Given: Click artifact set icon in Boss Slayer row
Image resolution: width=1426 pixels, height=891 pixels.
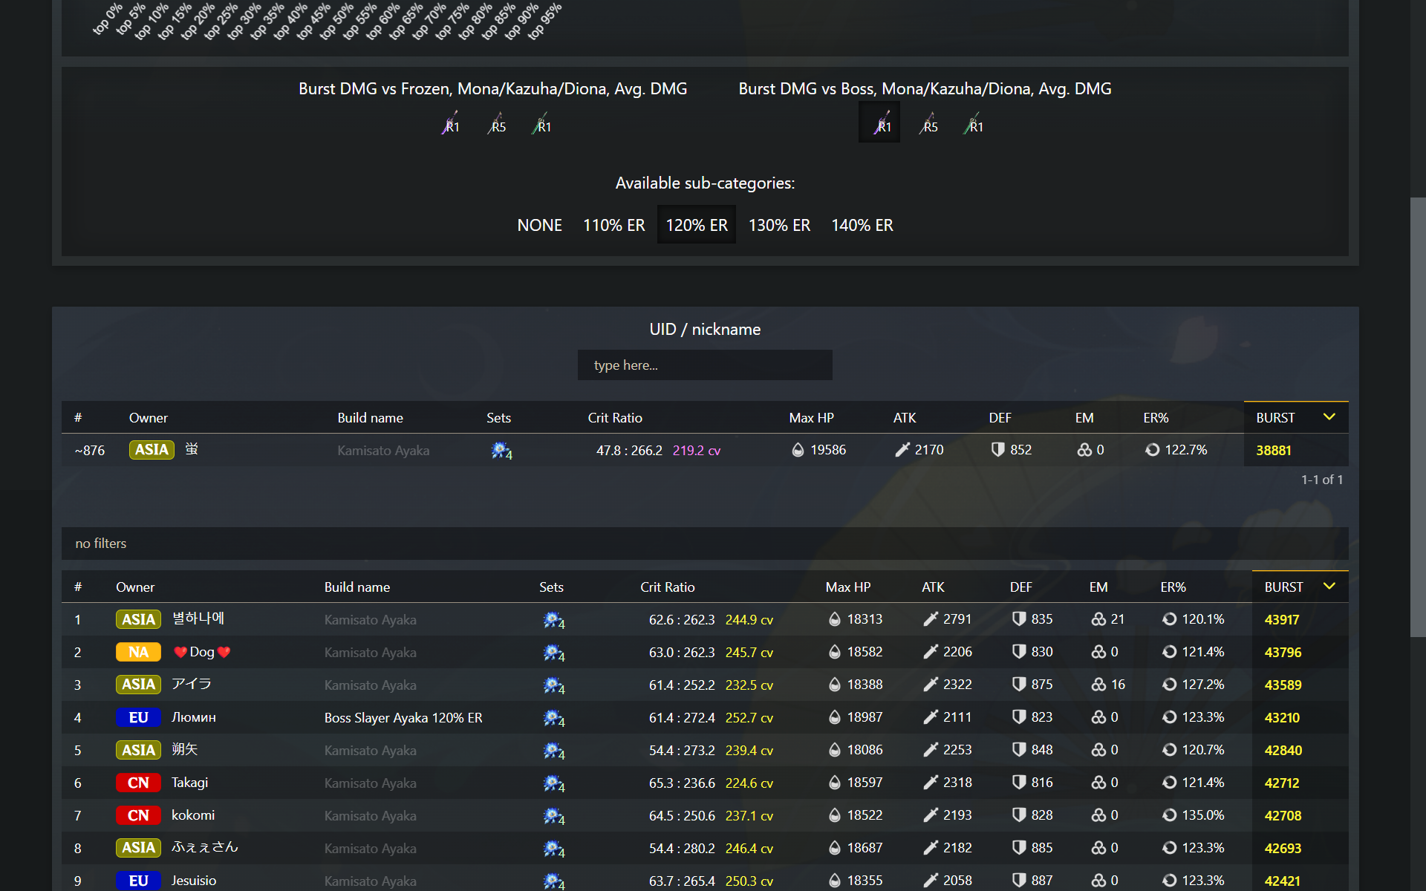Looking at the screenshot, I should point(554,718).
